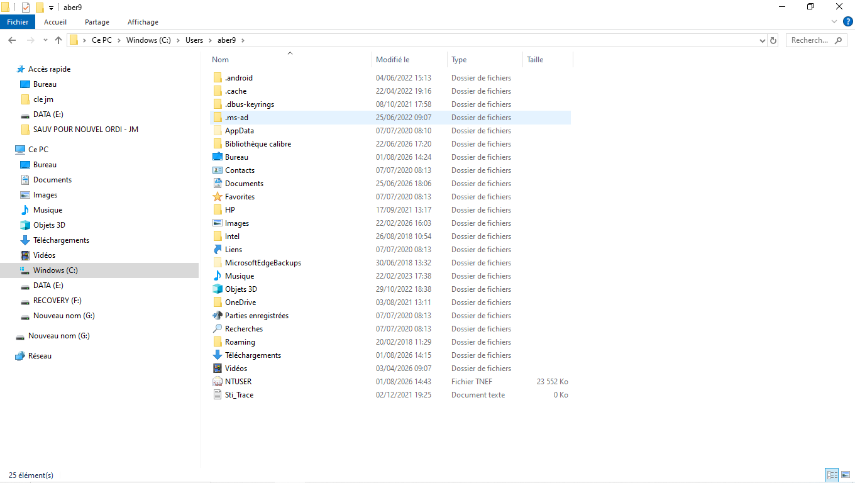This screenshot has height=483, width=855.
Task: Select Parties enregistrées folder icon
Action: [218, 316]
